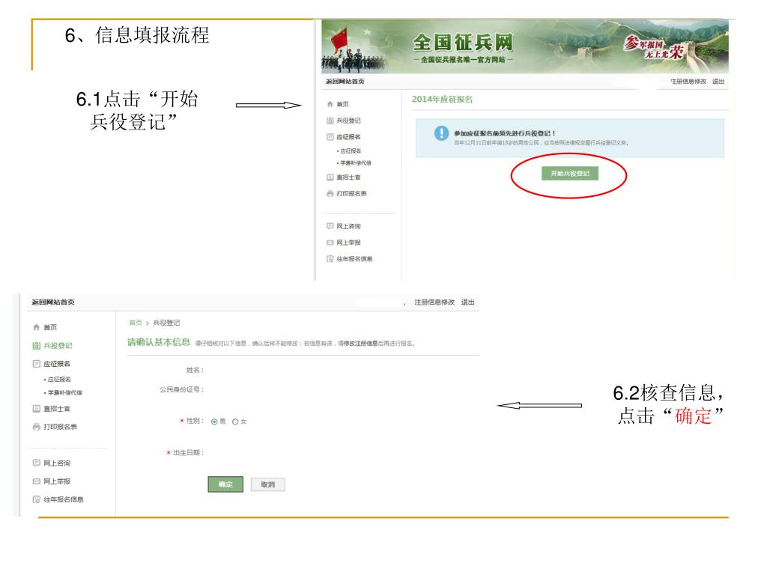Screen dimensions: 767x575
Task: Open 打印报名表 in lower sidebar menu
Action: coord(60,427)
